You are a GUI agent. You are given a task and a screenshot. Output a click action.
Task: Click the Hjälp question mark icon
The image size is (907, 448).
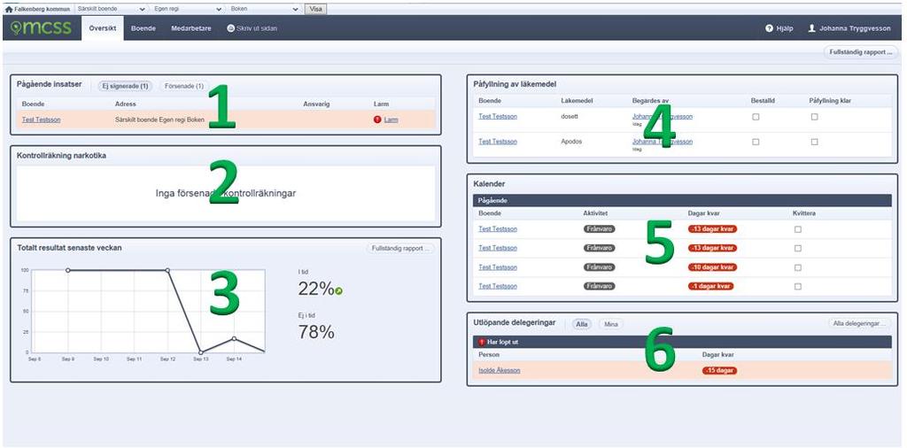[x=770, y=27]
